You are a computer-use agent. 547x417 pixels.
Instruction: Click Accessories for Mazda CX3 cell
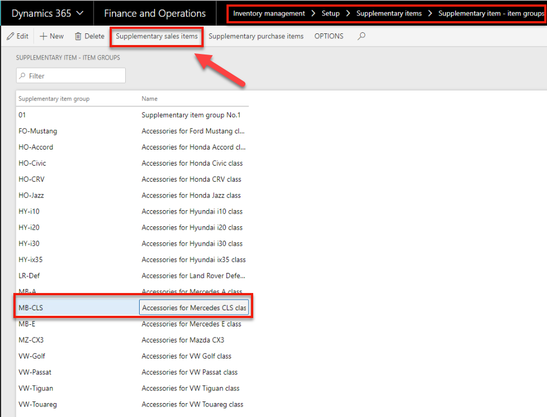[183, 340]
